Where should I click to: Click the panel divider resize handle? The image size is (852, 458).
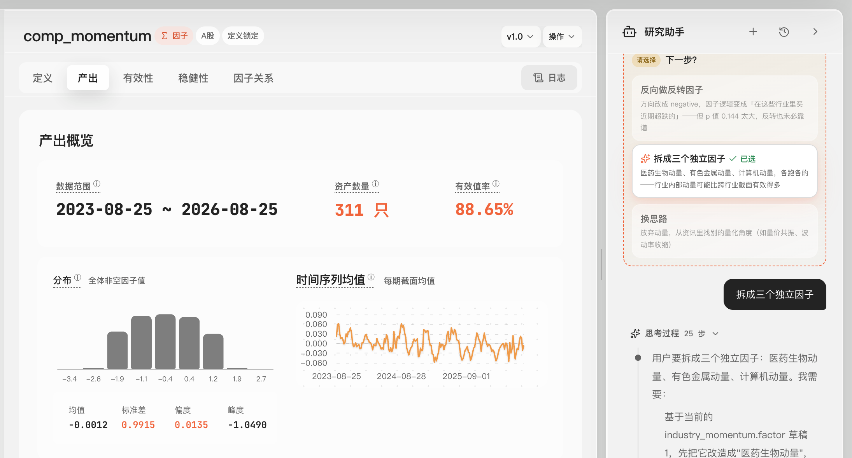(x=601, y=264)
